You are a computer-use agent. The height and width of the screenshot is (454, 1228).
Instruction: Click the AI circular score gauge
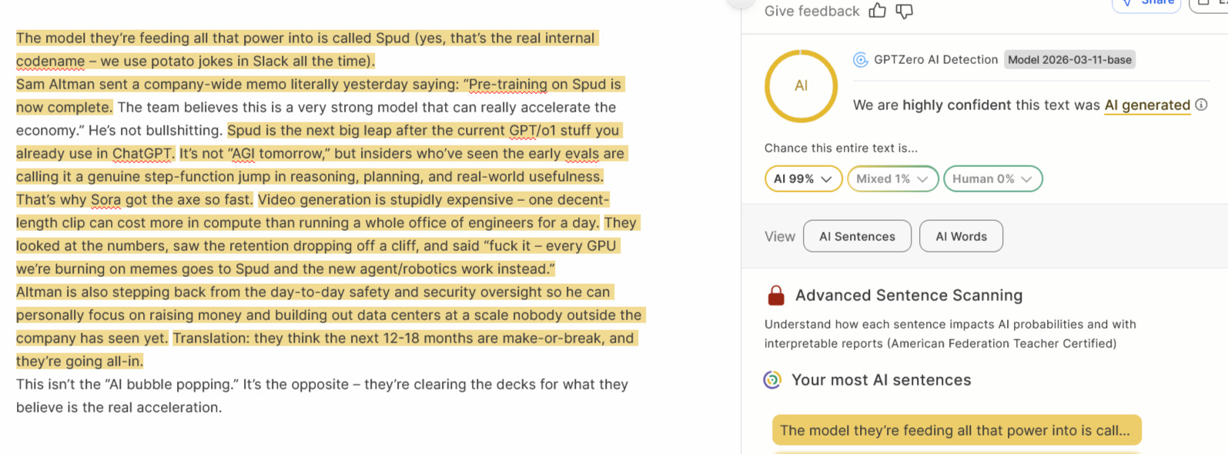[801, 86]
